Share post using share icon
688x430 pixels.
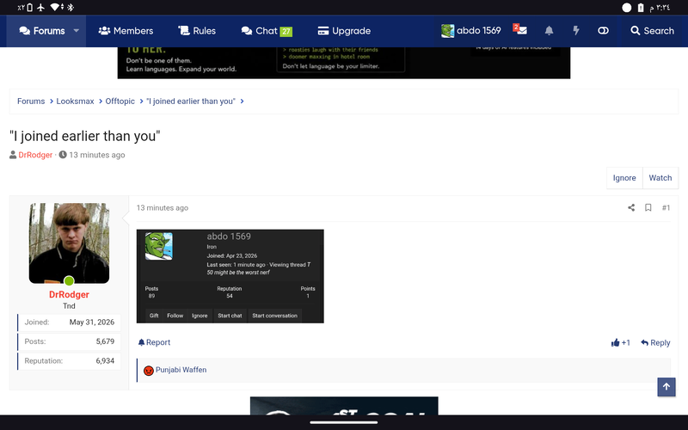pyautogui.click(x=631, y=207)
